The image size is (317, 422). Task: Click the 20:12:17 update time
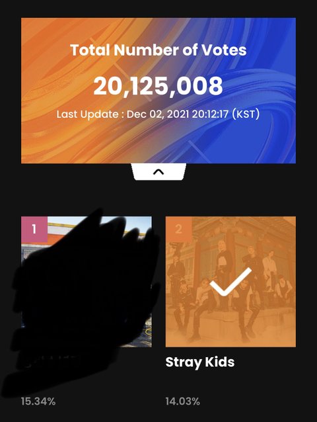[x=210, y=114]
